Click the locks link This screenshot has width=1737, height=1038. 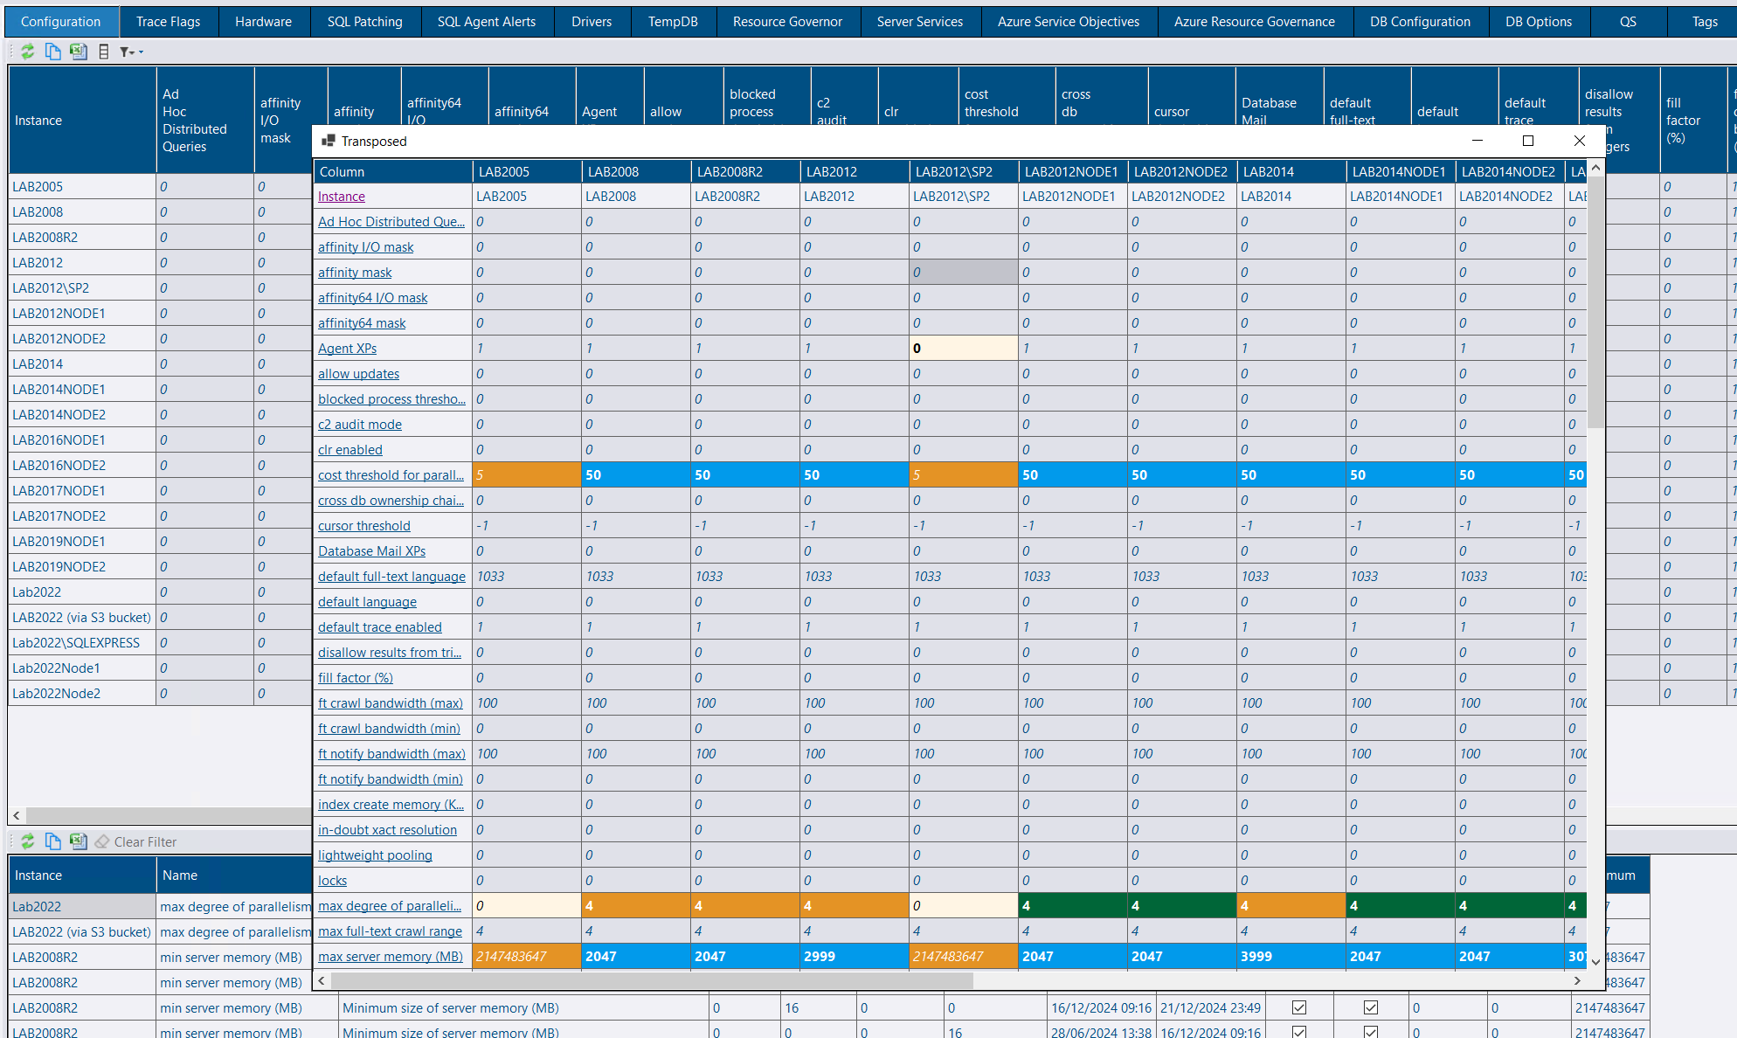coord(332,881)
